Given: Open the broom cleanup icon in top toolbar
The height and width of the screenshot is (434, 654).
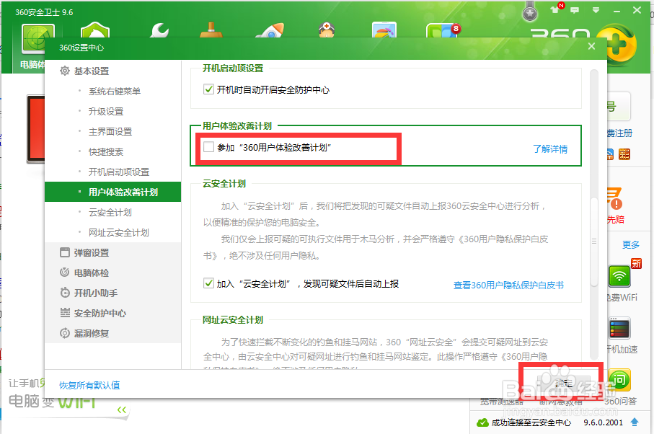Looking at the screenshot, I should [x=211, y=30].
